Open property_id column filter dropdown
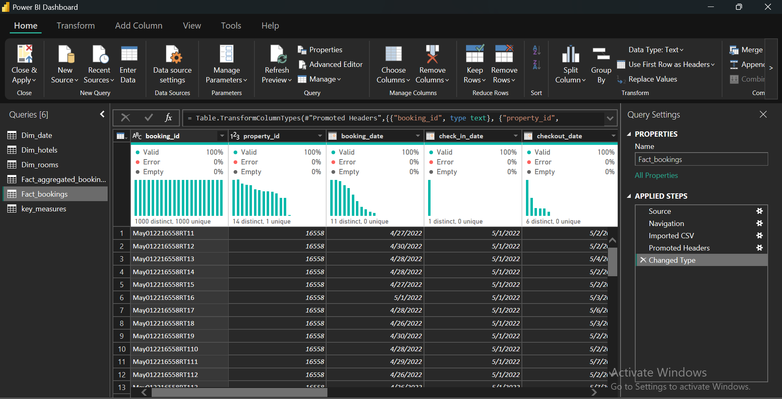The height and width of the screenshot is (399, 782). [x=320, y=136]
